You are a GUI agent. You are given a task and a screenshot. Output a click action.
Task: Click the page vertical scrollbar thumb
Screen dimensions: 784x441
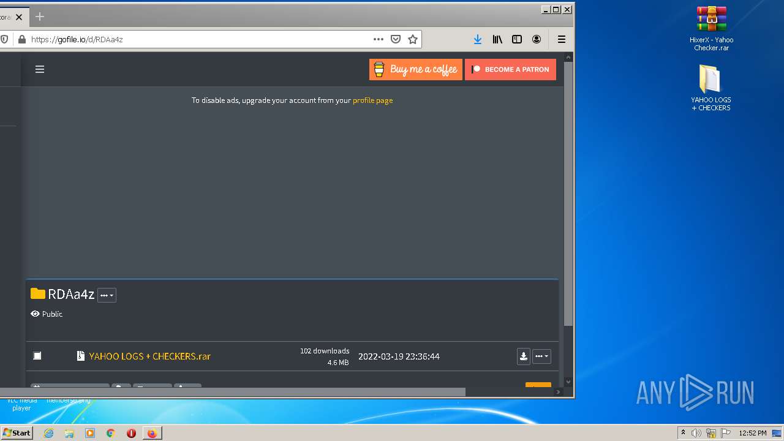point(568,193)
